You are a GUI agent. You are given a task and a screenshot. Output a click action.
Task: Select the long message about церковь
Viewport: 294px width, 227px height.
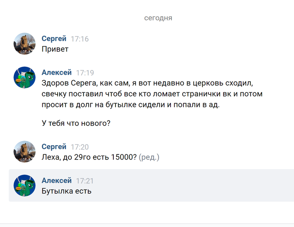152,94
